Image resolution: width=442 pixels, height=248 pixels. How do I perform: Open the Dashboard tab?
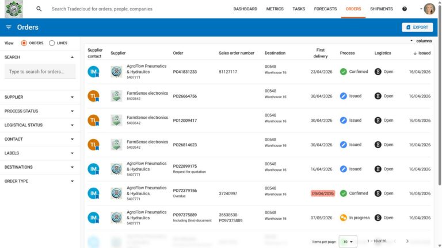(x=245, y=9)
